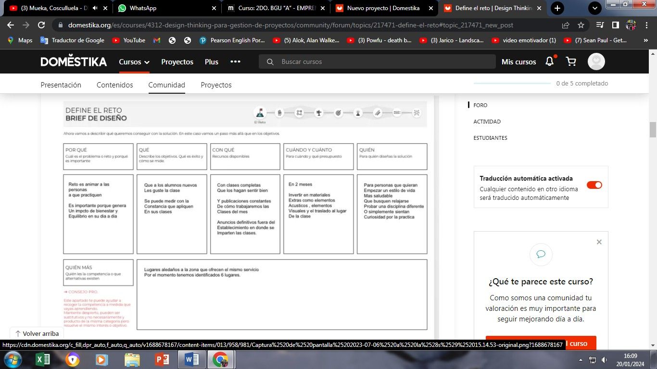This screenshot has height=369, width=657.
Task: Toggle the Traducción automática switch off
Action: [x=594, y=185]
